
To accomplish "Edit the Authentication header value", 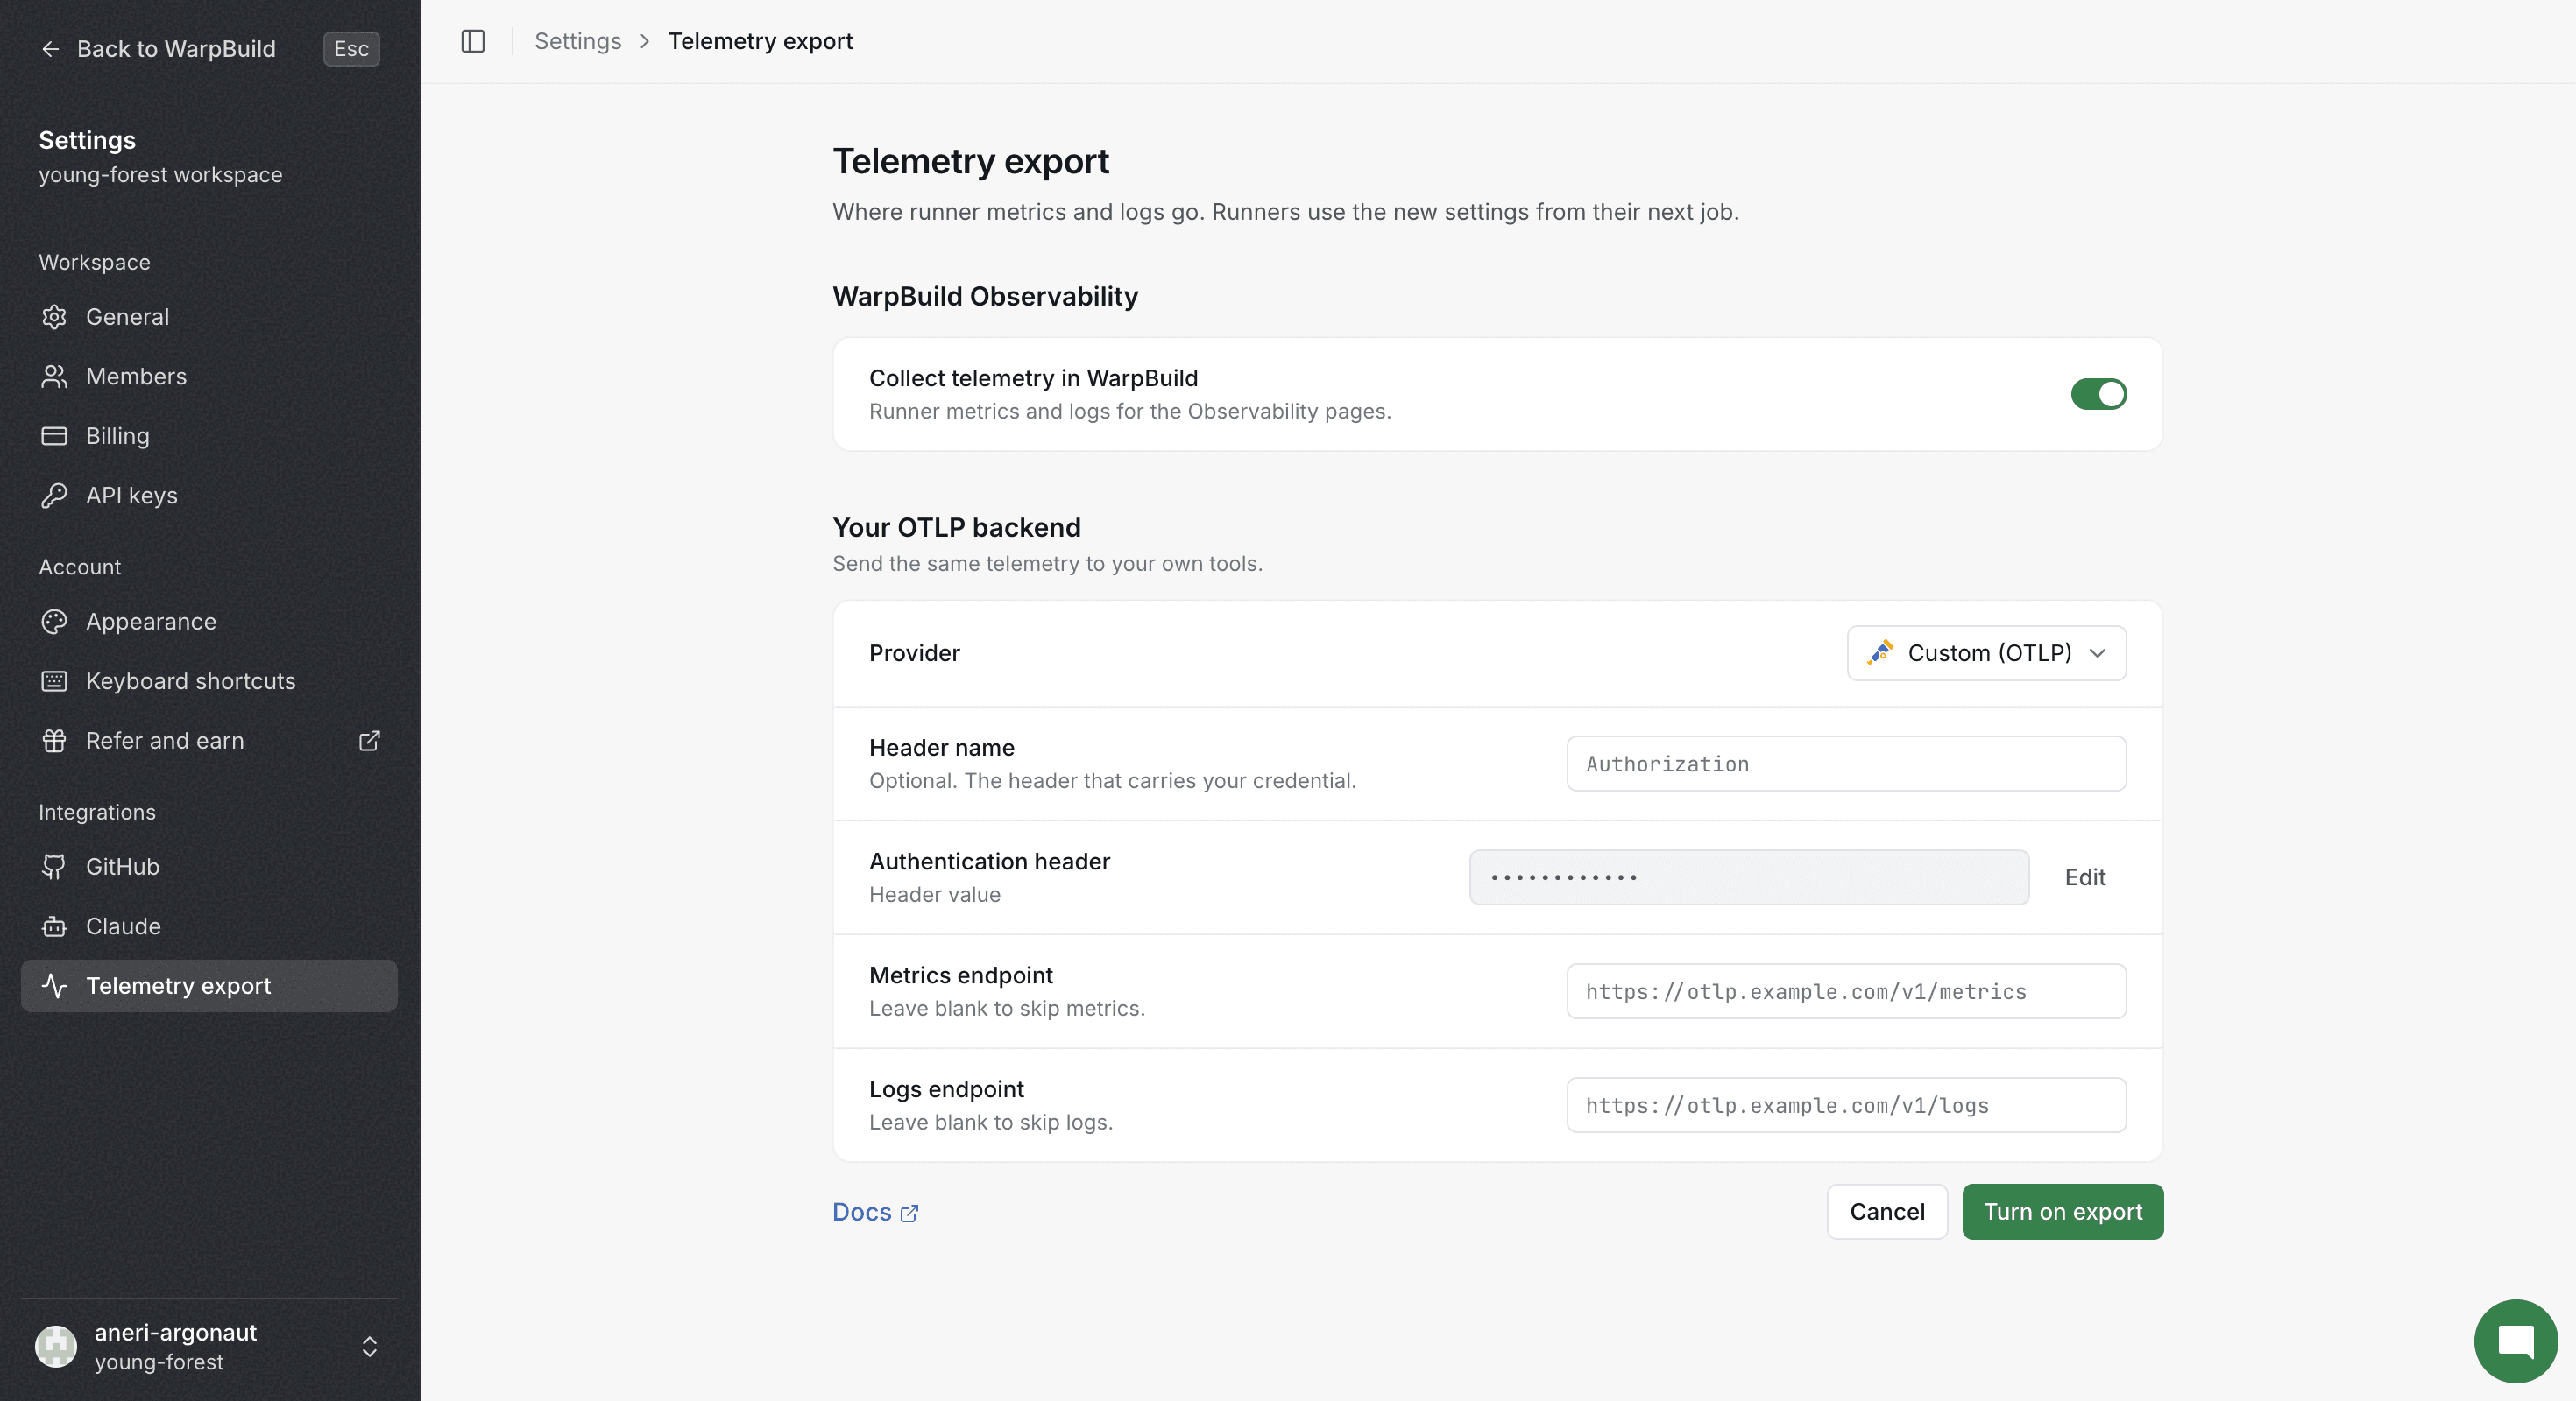I will point(2084,877).
